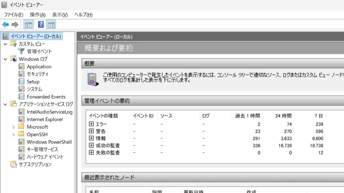344x193 pixels.
Task: Collapse the カスタム ビュー tree node
Action: (x=5, y=44)
